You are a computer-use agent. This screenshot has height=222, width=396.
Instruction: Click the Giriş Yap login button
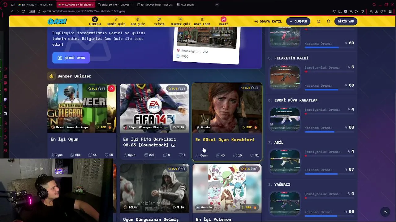[x=346, y=21]
